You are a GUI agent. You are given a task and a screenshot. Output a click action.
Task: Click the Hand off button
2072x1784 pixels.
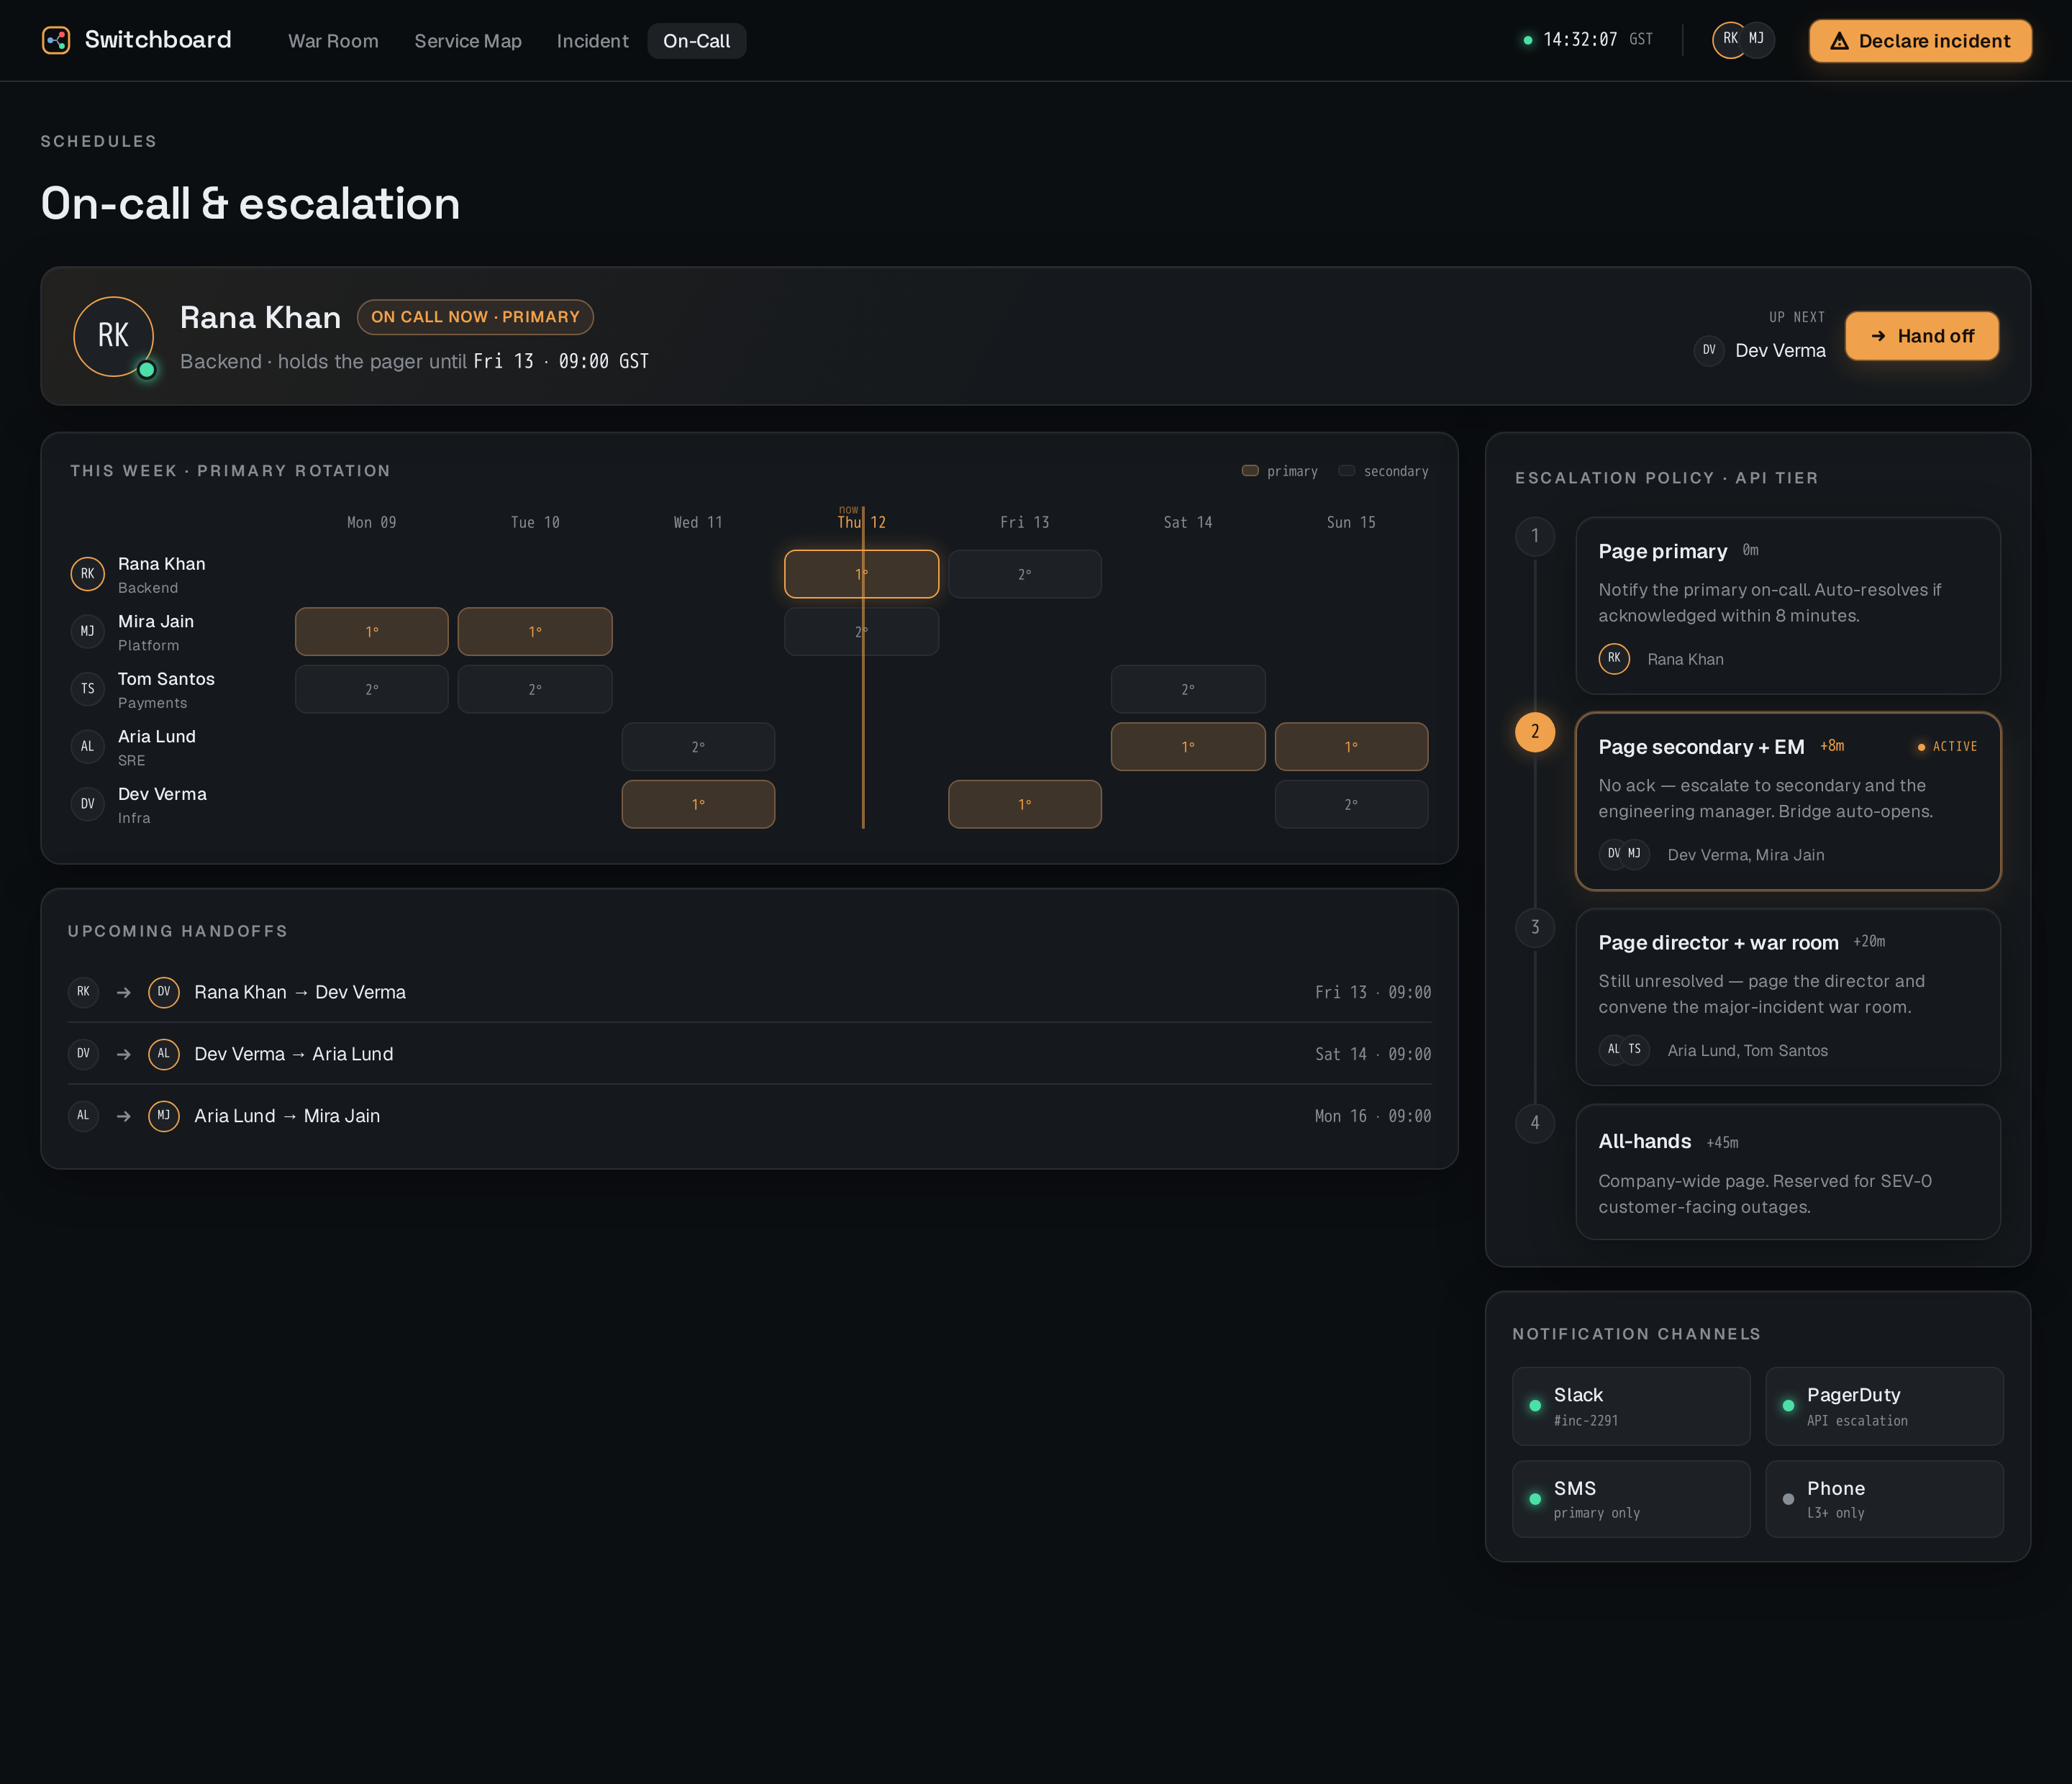[x=1921, y=336]
